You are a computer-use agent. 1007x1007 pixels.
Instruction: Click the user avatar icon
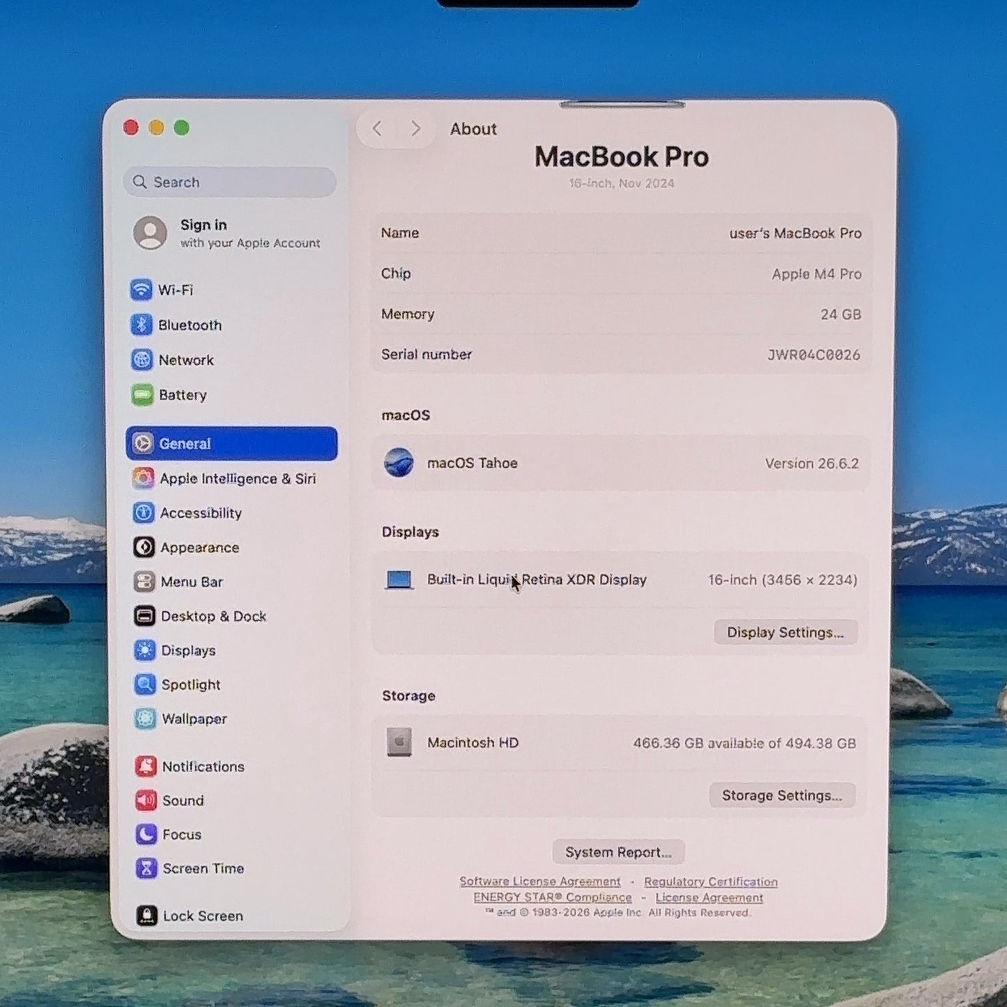pyautogui.click(x=151, y=233)
